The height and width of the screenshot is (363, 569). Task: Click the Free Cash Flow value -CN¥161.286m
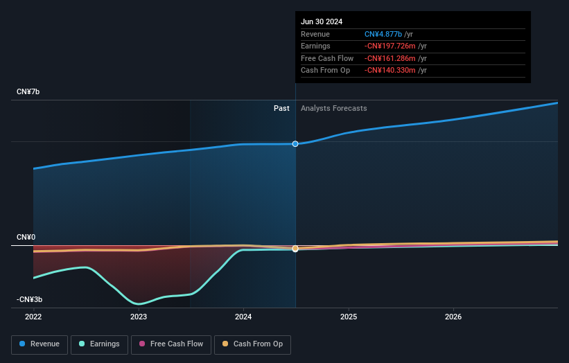pos(390,58)
